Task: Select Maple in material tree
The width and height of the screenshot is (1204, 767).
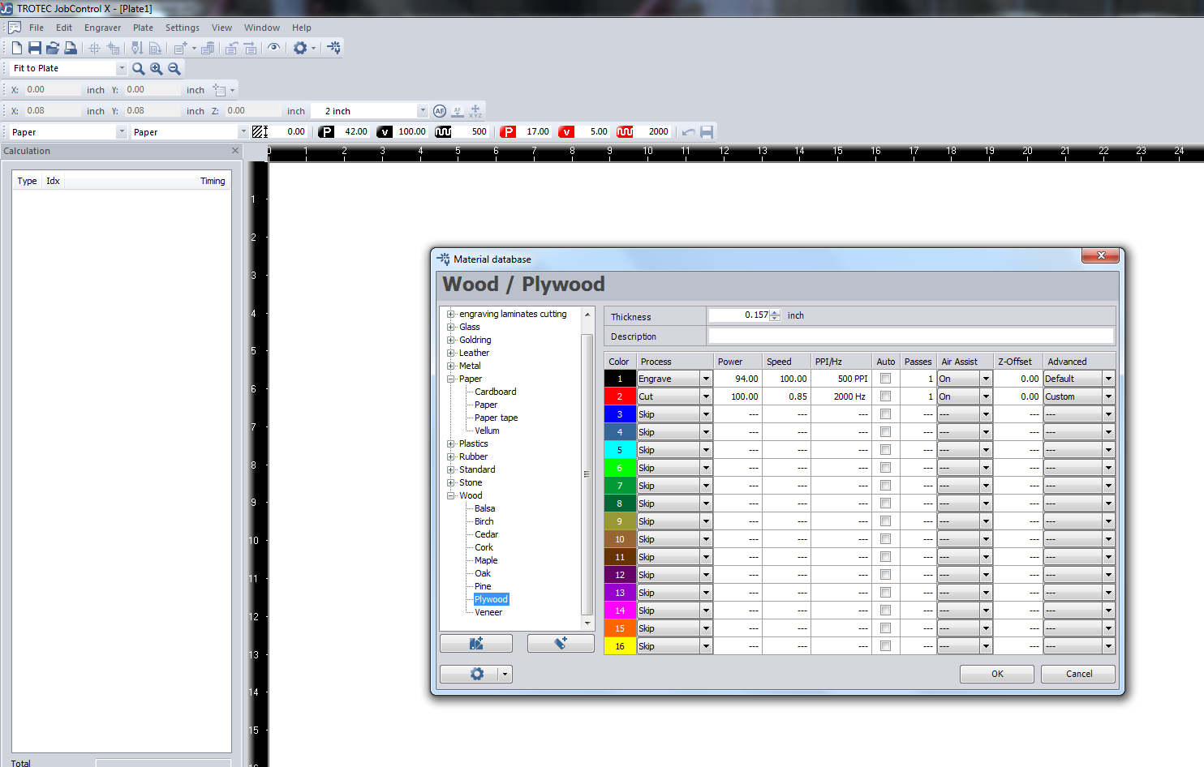Action: click(486, 560)
